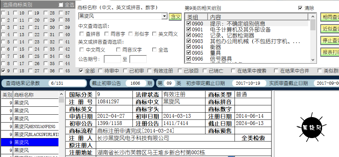339x157 pixels.
Task: Click the 注册公告 value 1411/7414
Action: tap(176, 124)
